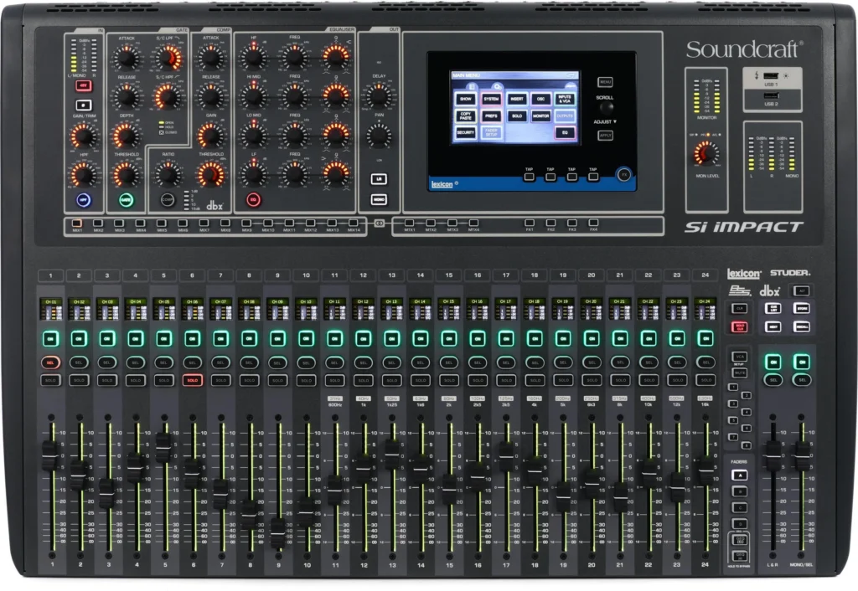The height and width of the screenshot is (591, 858).
Task: Select INPUTS & VCA on the touchscreen
Action: [566, 99]
